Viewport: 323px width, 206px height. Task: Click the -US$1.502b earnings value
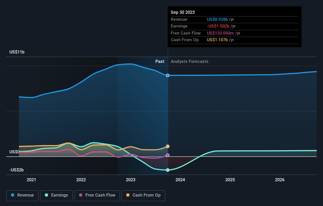pos(218,26)
